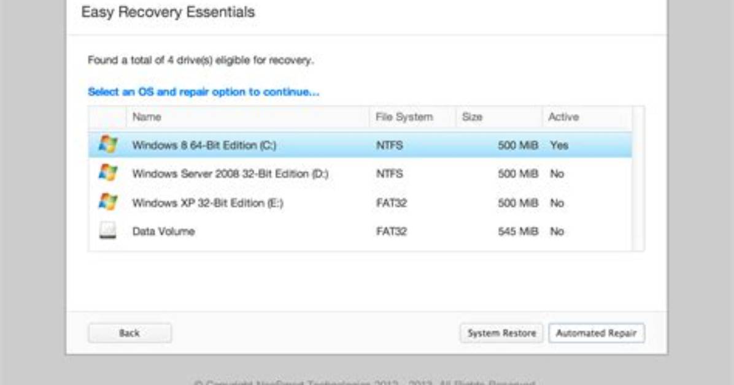The image size is (734, 385).
Task: Click "Select an OS and repair option to continue..."
Action: [204, 92]
